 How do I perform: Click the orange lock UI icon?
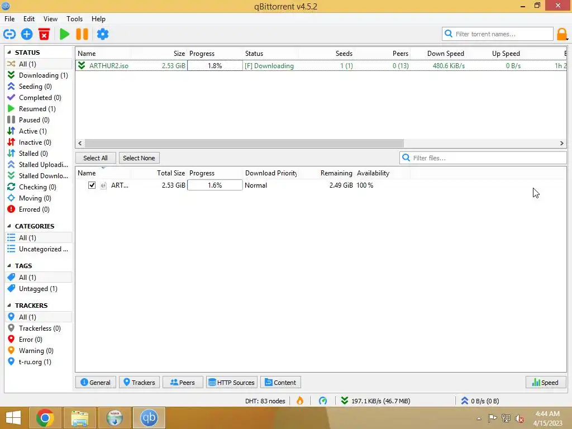pos(562,34)
